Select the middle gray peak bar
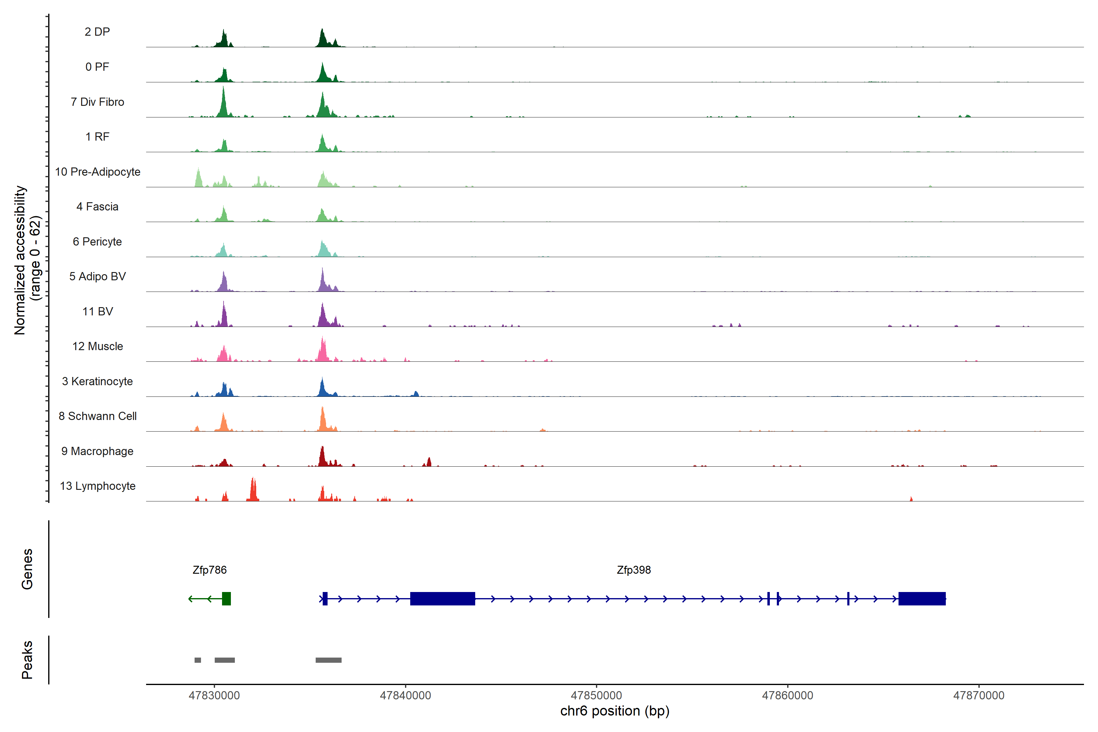The width and height of the screenshot is (1098, 732). pos(224,660)
